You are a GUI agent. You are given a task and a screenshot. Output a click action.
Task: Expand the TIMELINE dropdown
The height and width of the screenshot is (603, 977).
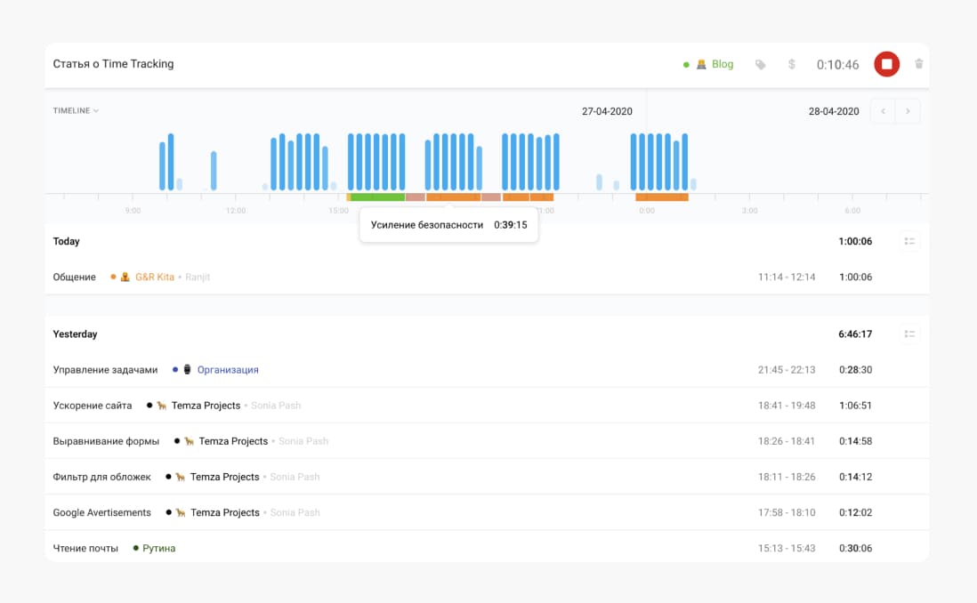[76, 110]
